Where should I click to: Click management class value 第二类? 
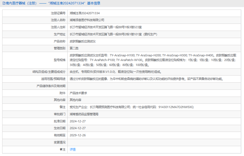74,48
